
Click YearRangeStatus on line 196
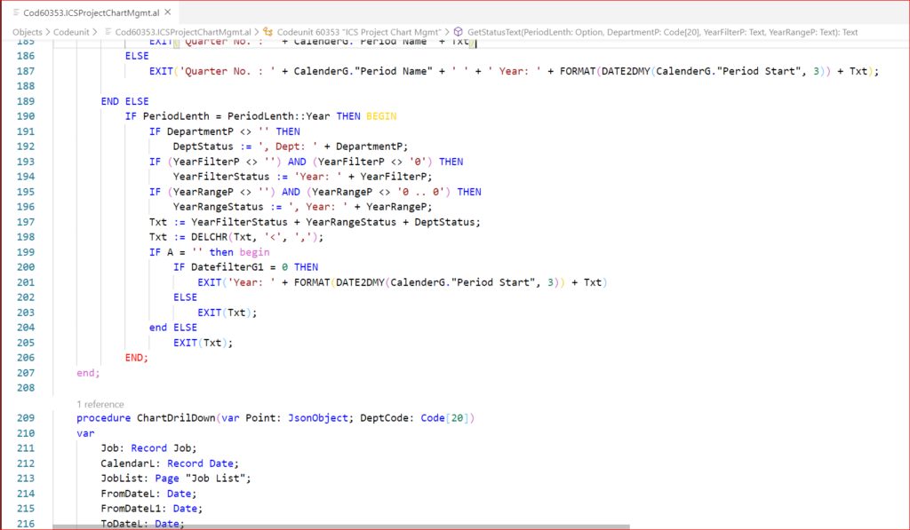tap(219, 207)
